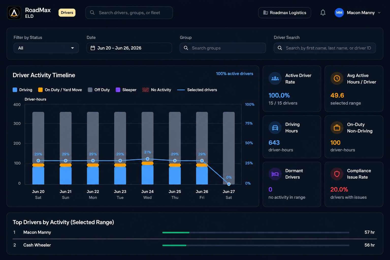The height and width of the screenshot is (260, 390).
Task: Toggle the Selected drivers line legend
Action: pyautogui.click(x=197, y=90)
